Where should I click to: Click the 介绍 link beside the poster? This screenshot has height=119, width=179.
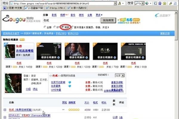pos(28,89)
